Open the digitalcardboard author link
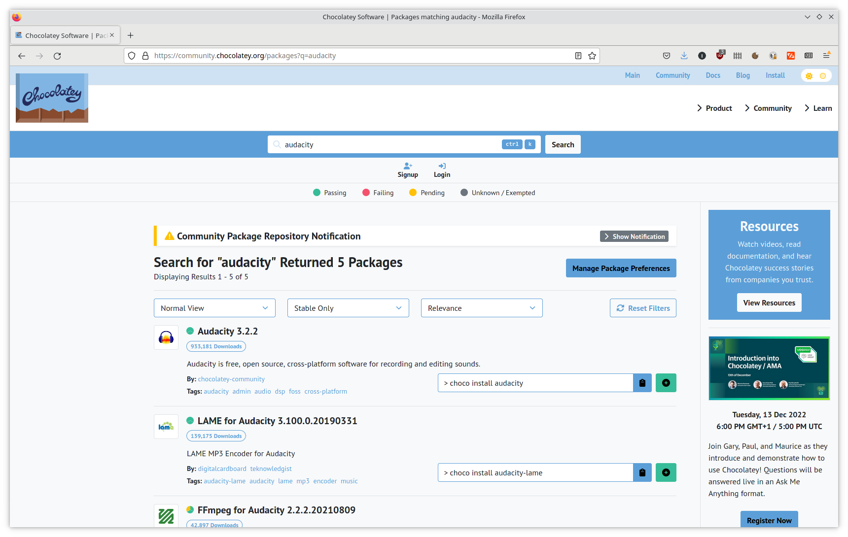Screen dimensions: 848x537 [222, 469]
